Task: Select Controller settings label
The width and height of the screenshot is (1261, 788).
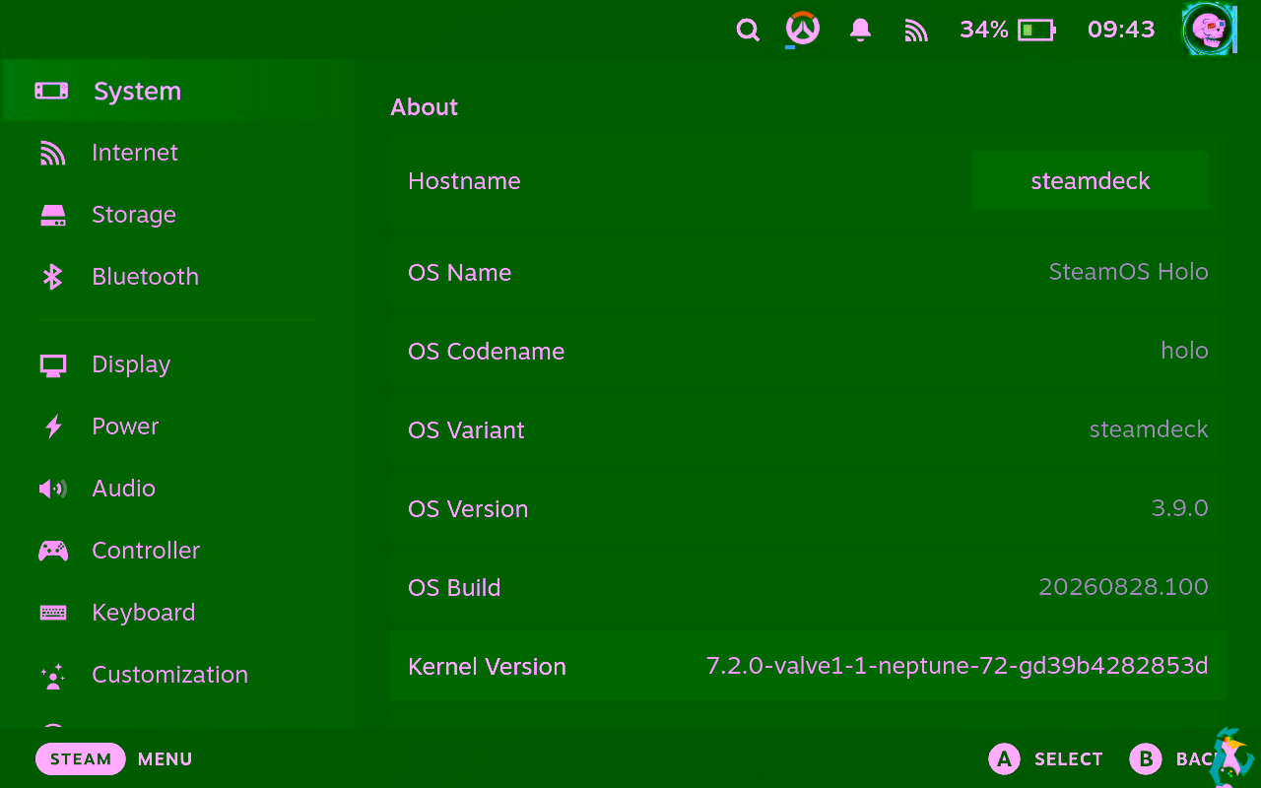Action: [146, 551]
